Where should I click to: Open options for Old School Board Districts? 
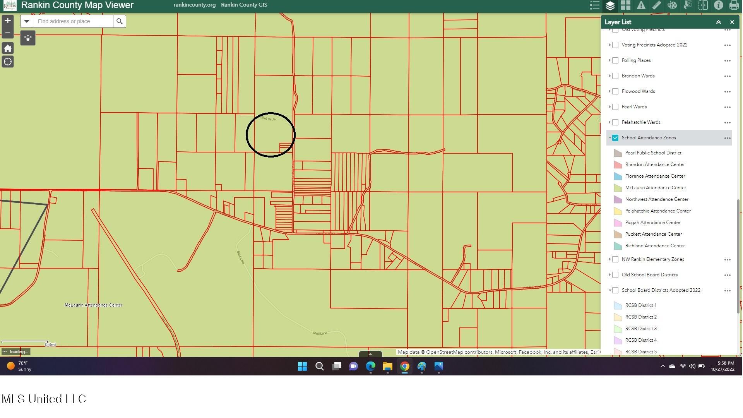[x=728, y=275]
